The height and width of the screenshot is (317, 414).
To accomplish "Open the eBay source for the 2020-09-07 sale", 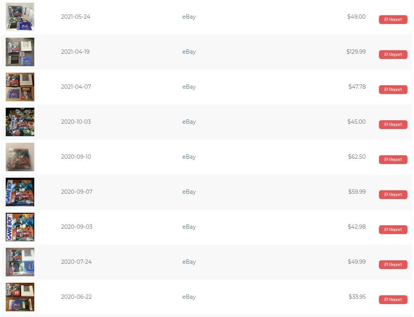I will 189,192.
